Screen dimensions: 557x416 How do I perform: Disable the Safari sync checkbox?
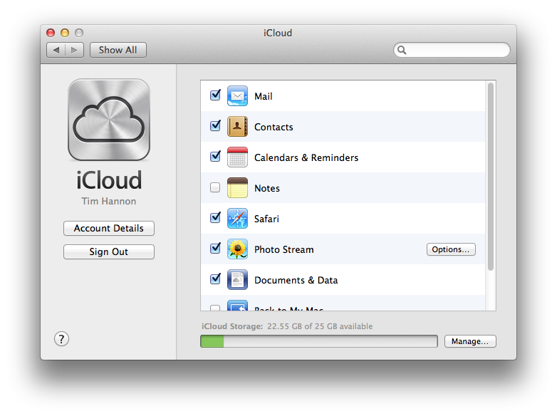tap(215, 217)
